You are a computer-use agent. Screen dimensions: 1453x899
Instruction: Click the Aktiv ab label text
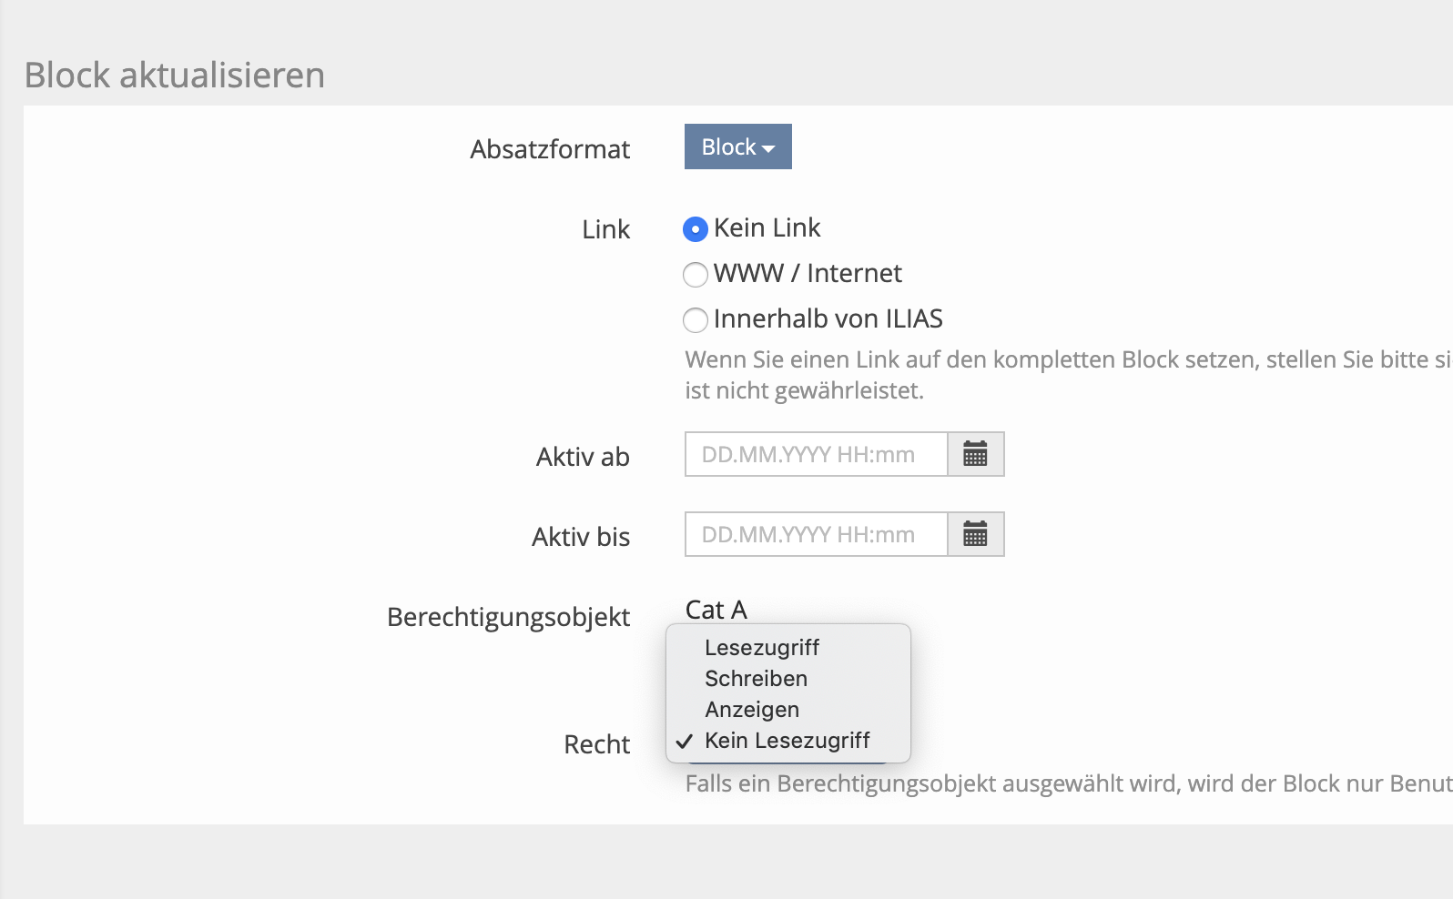pos(583,457)
